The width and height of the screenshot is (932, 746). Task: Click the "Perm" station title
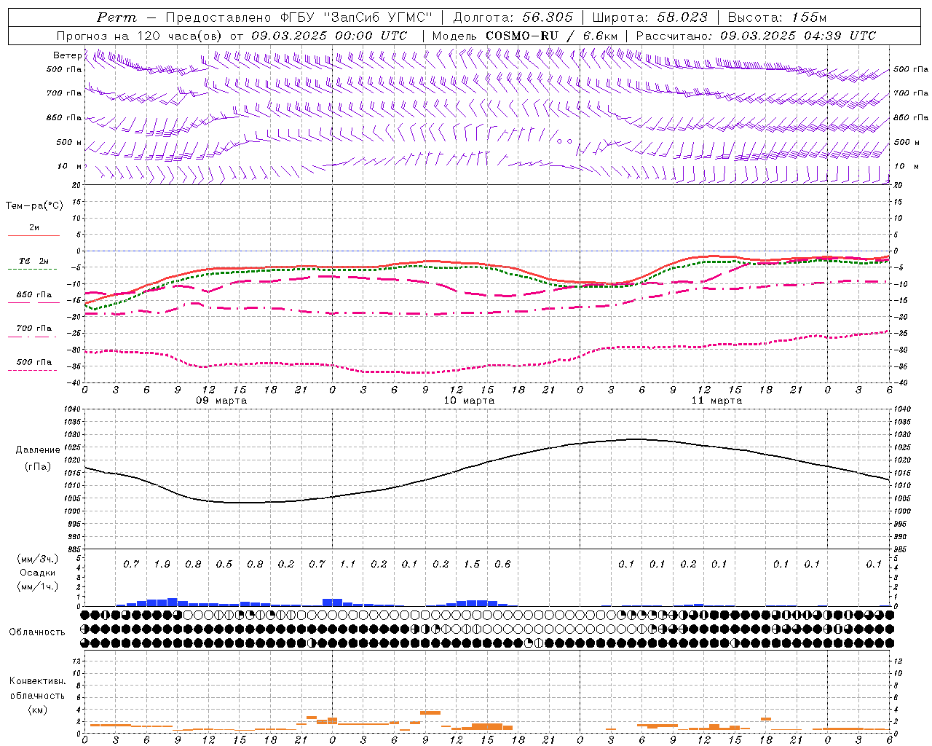(116, 17)
